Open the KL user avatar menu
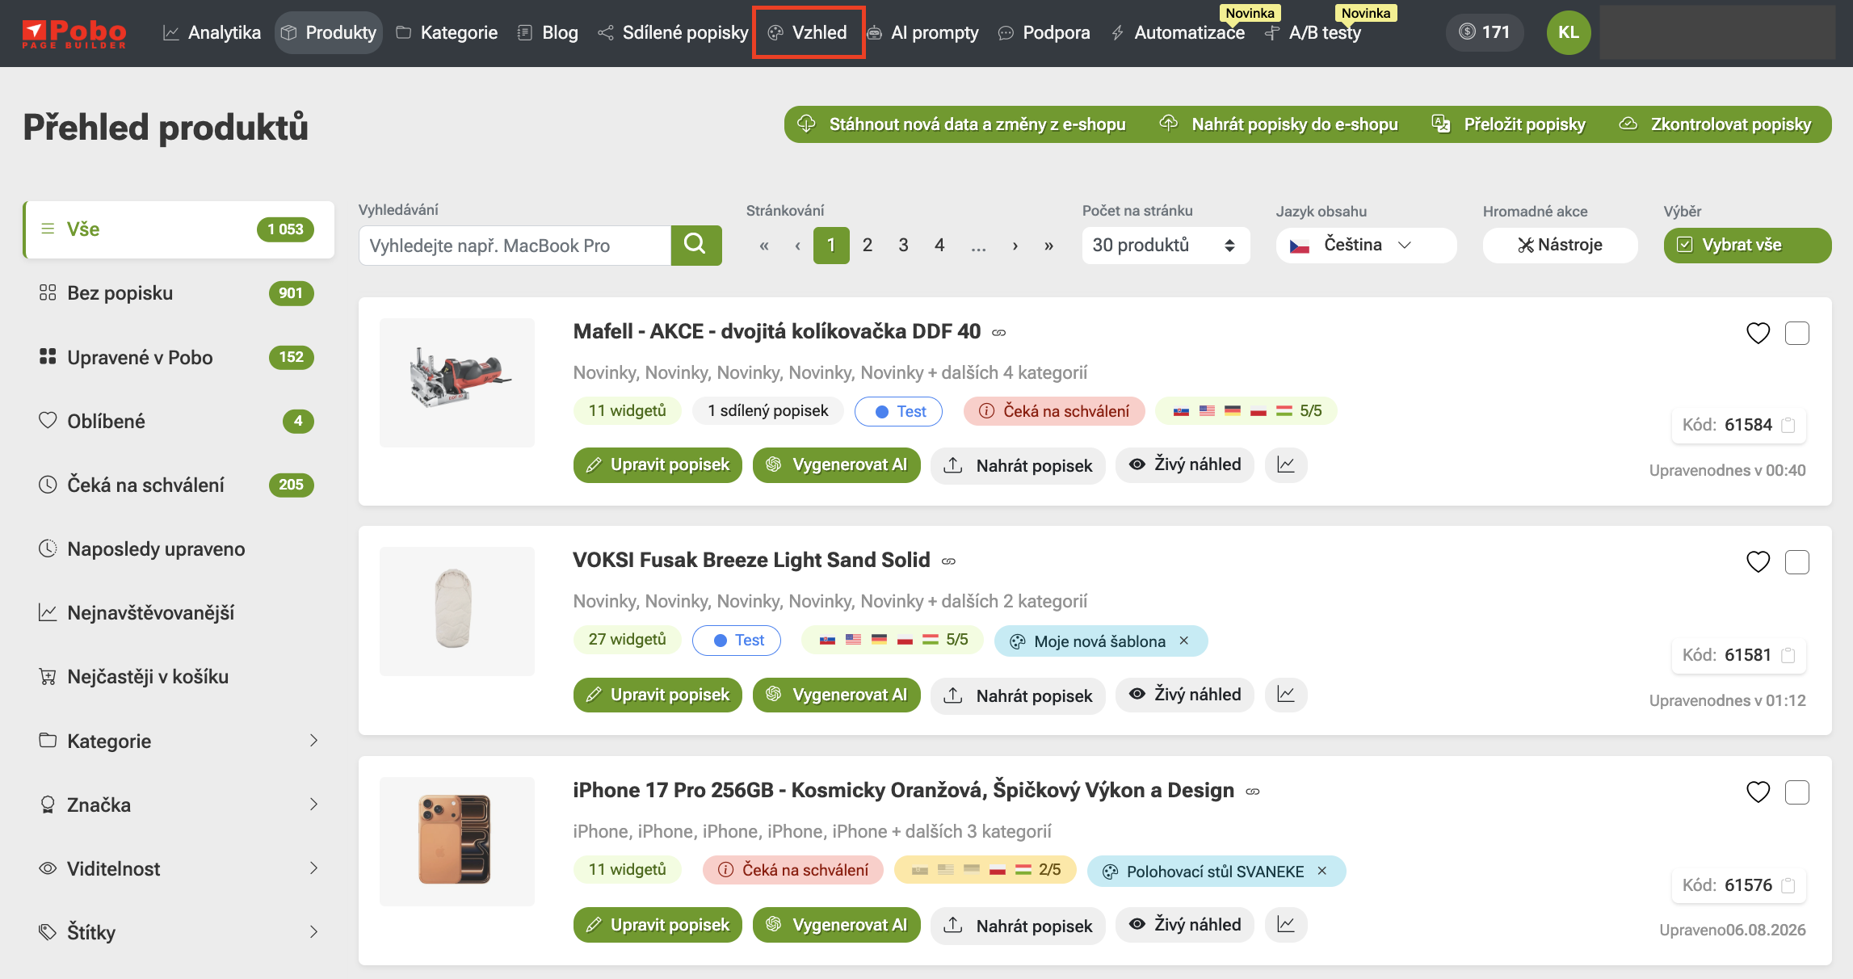The width and height of the screenshot is (1853, 979). (1569, 32)
